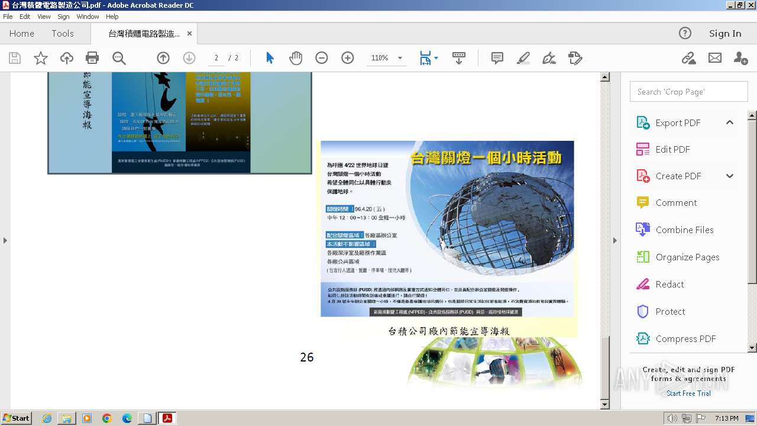Print the document using the printer icon

pyautogui.click(x=92, y=58)
